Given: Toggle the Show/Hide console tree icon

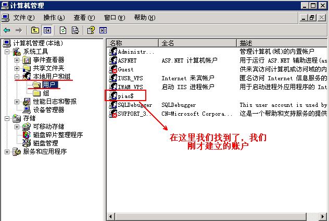Looking at the screenshot, I should pyautogui.click(x=47, y=30).
